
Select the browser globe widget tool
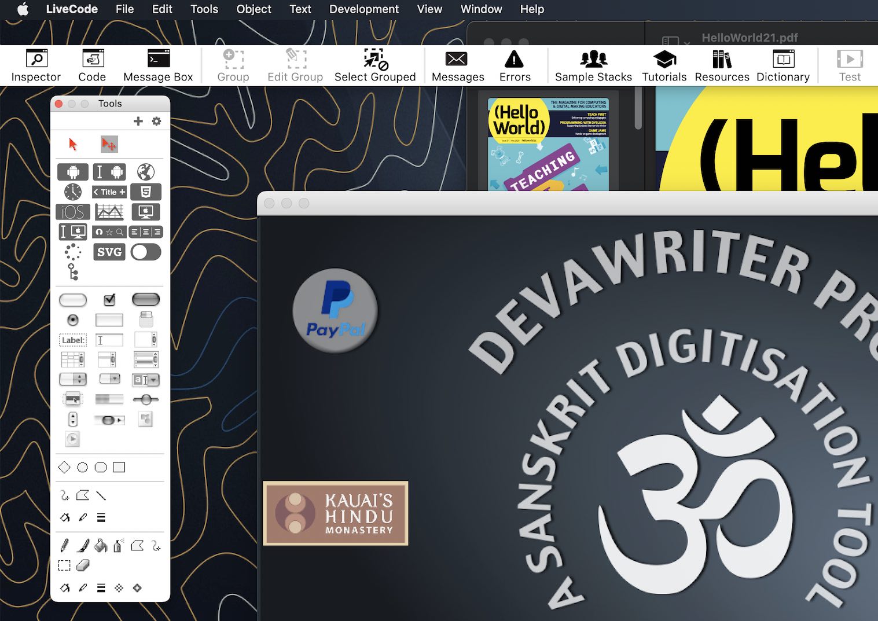[146, 172]
